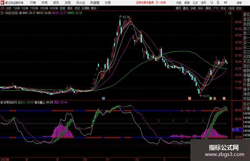Viewport: 250px width, 161px height.
Task: Click the 涨 marker below the chart
Action: [x=215, y=98]
